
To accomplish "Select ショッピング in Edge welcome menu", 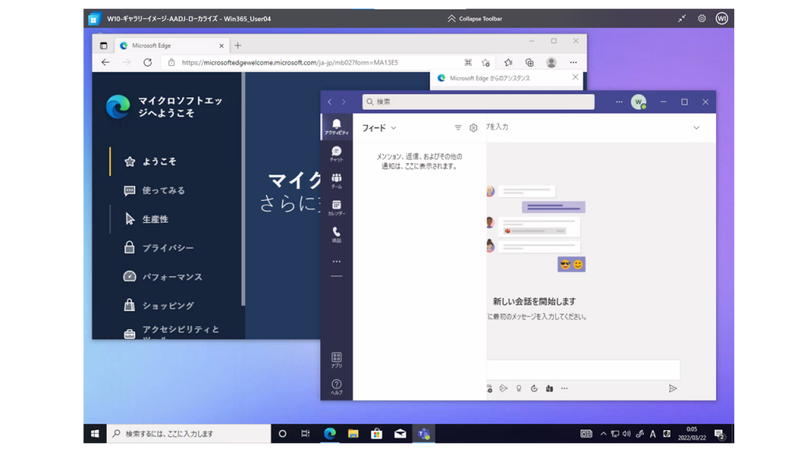I will [159, 305].
